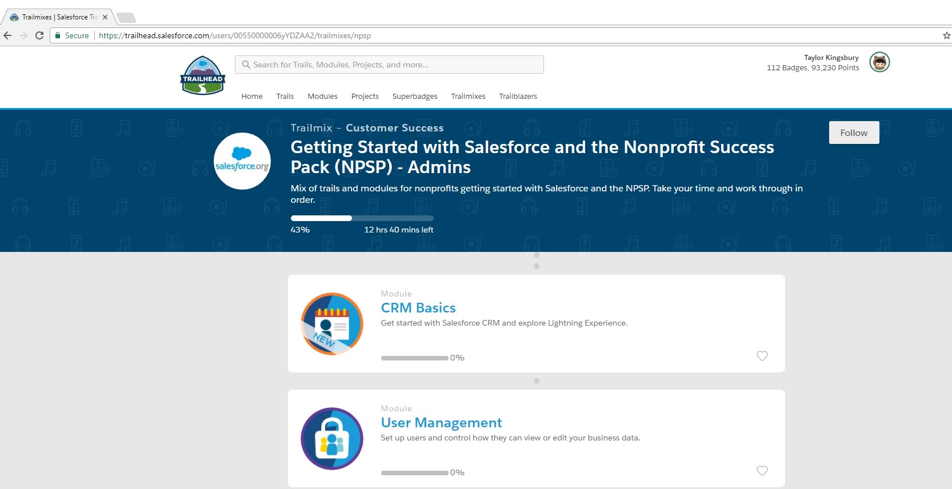
Task: Open the Modules menu item
Action: point(322,97)
